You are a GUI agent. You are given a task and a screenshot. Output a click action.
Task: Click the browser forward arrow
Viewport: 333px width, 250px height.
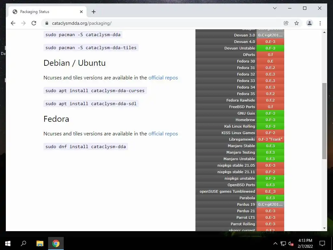tap(23, 23)
